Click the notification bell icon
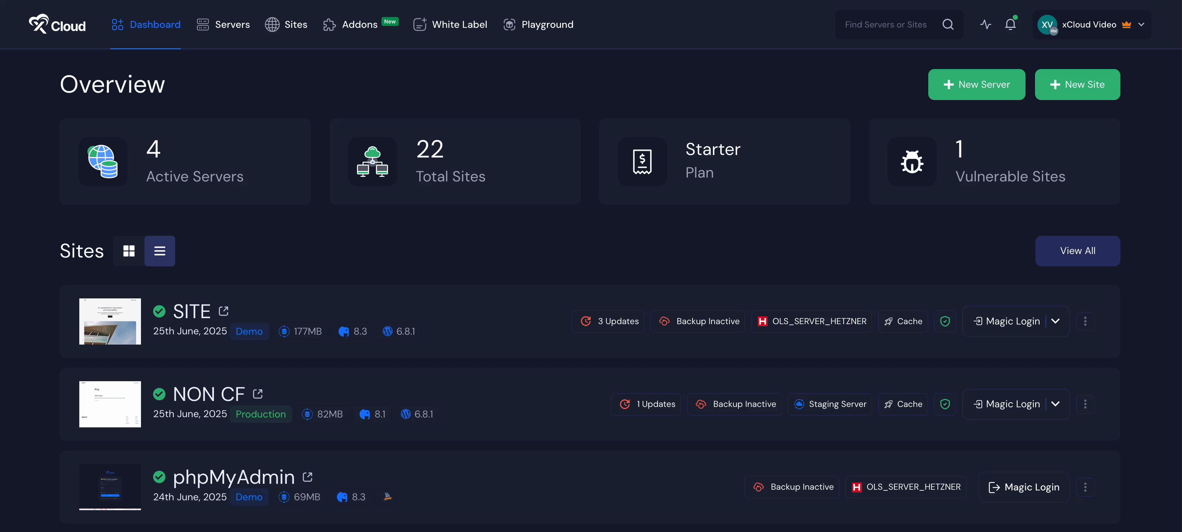This screenshot has height=532, width=1182. [1010, 24]
